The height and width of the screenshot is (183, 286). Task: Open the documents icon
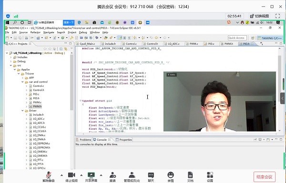pyautogui.click(x=190, y=177)
